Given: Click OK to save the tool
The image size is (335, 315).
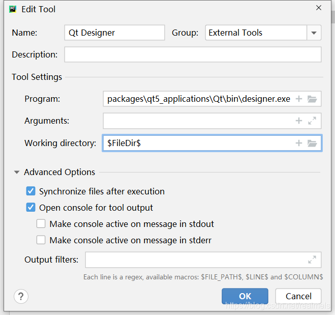Looking at the screenshot, I should click(245, 296).
